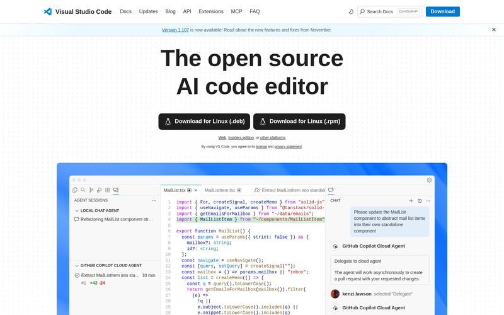Click the CHAT panel heading
Screen dimensions: 504x315
[335, 200]
